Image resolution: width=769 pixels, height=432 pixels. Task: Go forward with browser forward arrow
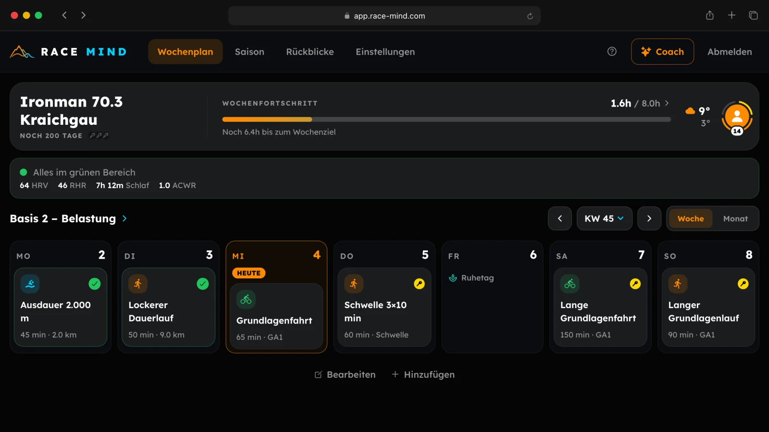tap(83, 15)
